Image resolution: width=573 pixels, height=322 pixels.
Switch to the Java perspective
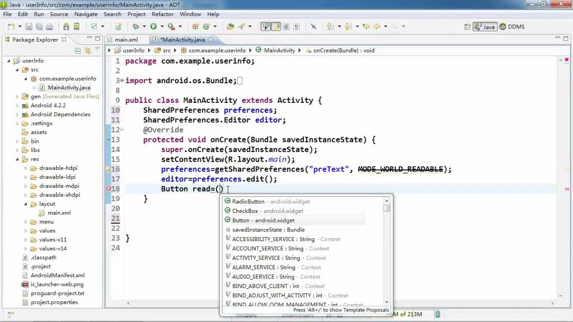click(485, 27)
